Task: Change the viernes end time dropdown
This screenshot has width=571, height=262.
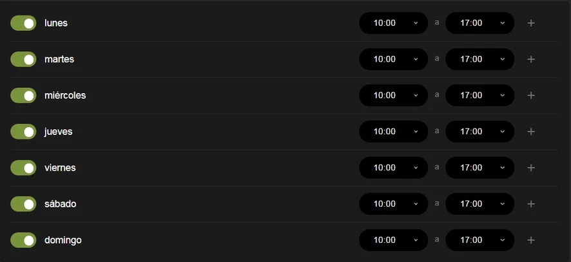Action: click(479, 168)
